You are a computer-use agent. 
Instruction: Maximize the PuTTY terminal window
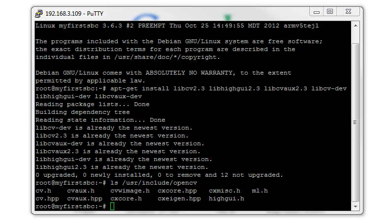coord(330,12)
